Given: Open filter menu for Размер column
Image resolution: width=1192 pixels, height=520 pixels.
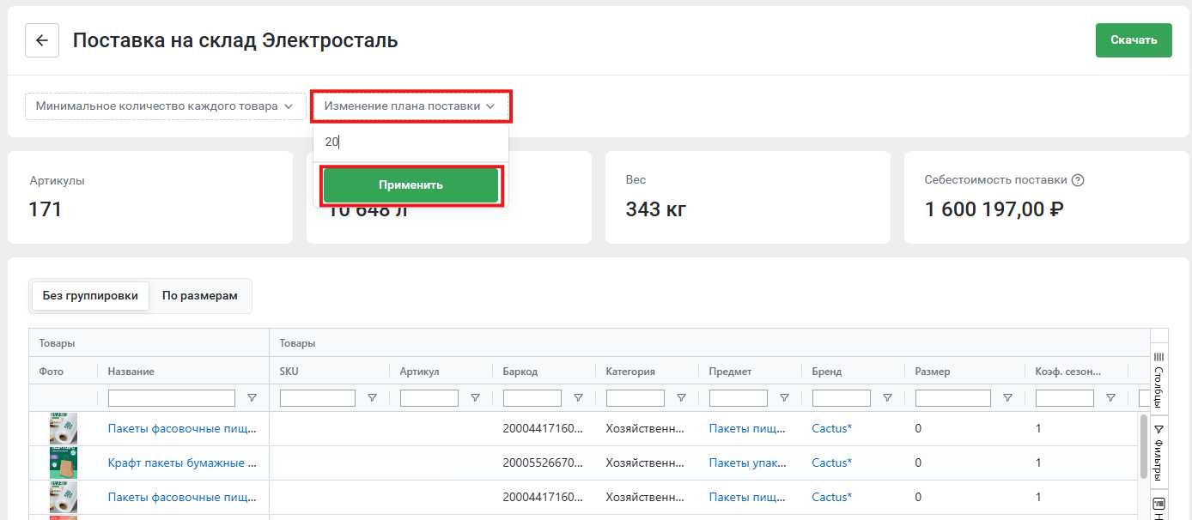Looking at the screenshot, I should [1007, 398].
